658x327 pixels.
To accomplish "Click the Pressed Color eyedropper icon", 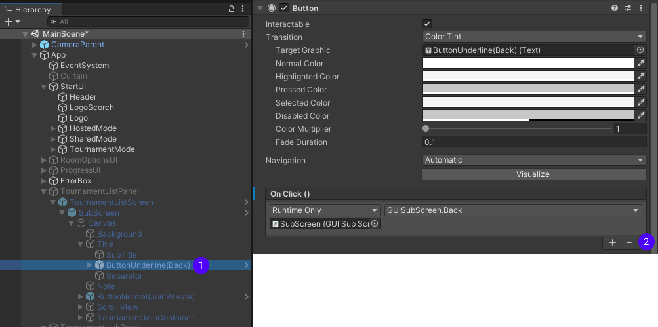I will [641, 89].
